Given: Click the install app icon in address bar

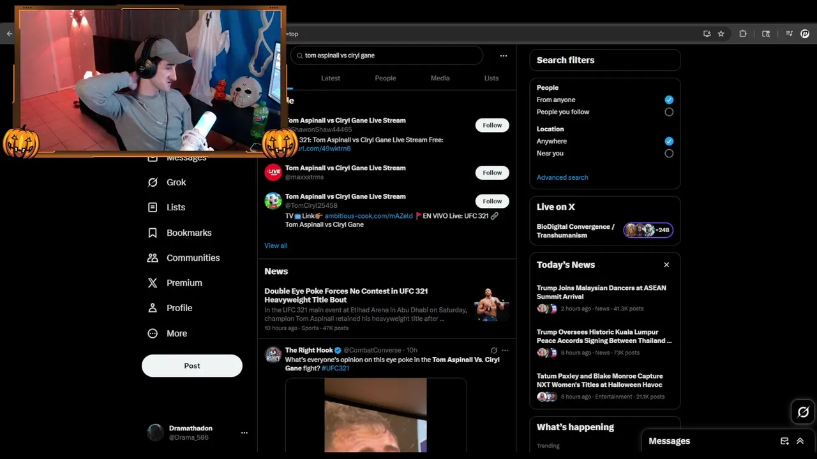Looking at the screenshot, I should (x=707, y=34).
